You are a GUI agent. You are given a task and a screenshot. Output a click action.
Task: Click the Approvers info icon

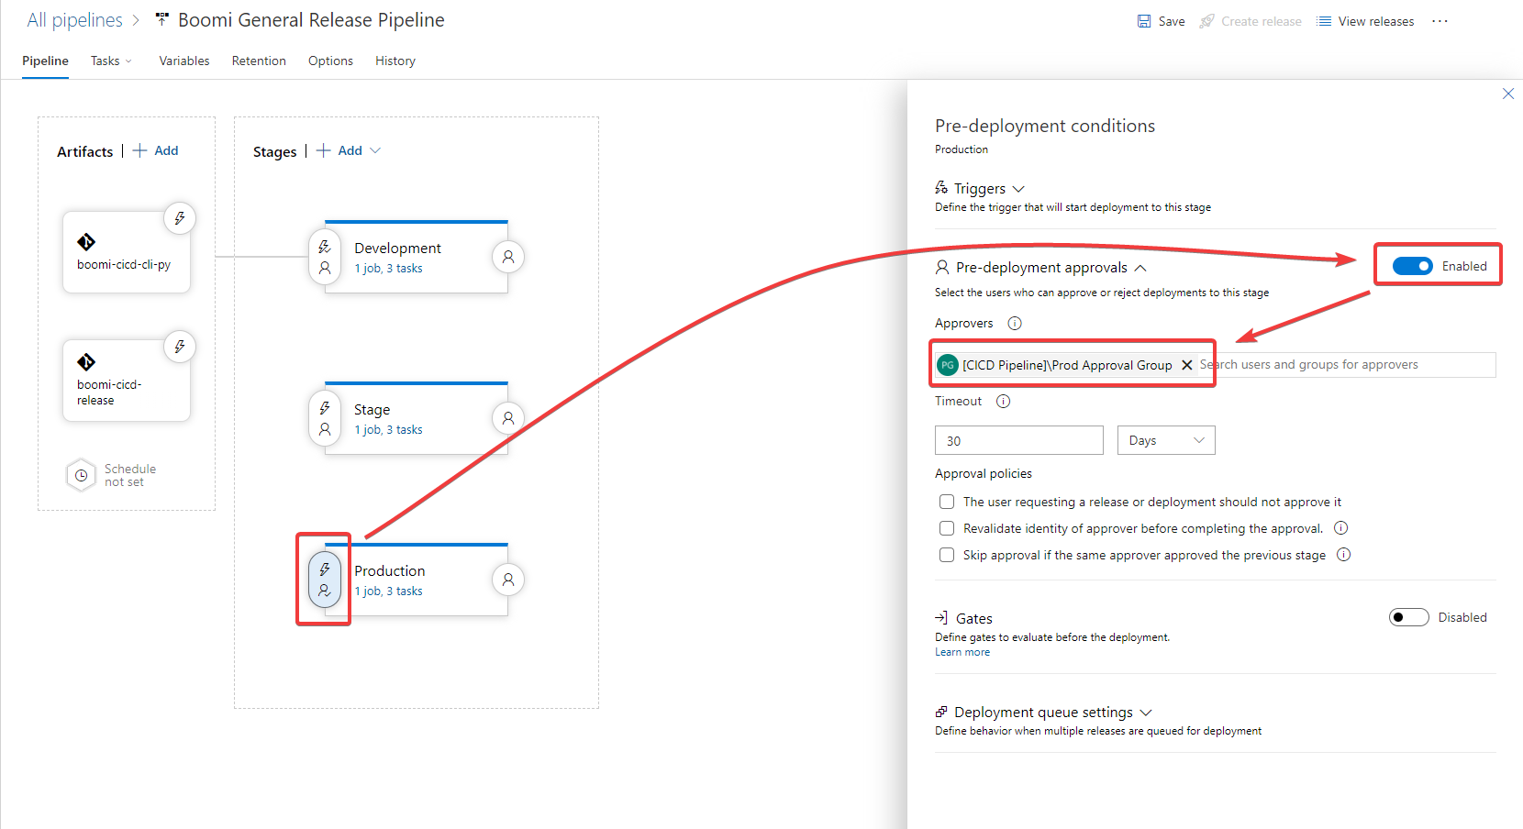click(1015, 323)
